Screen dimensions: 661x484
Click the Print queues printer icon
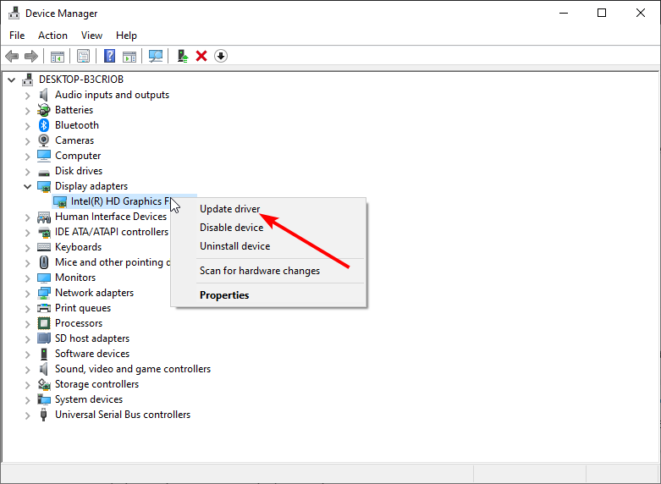pos(44,308)
